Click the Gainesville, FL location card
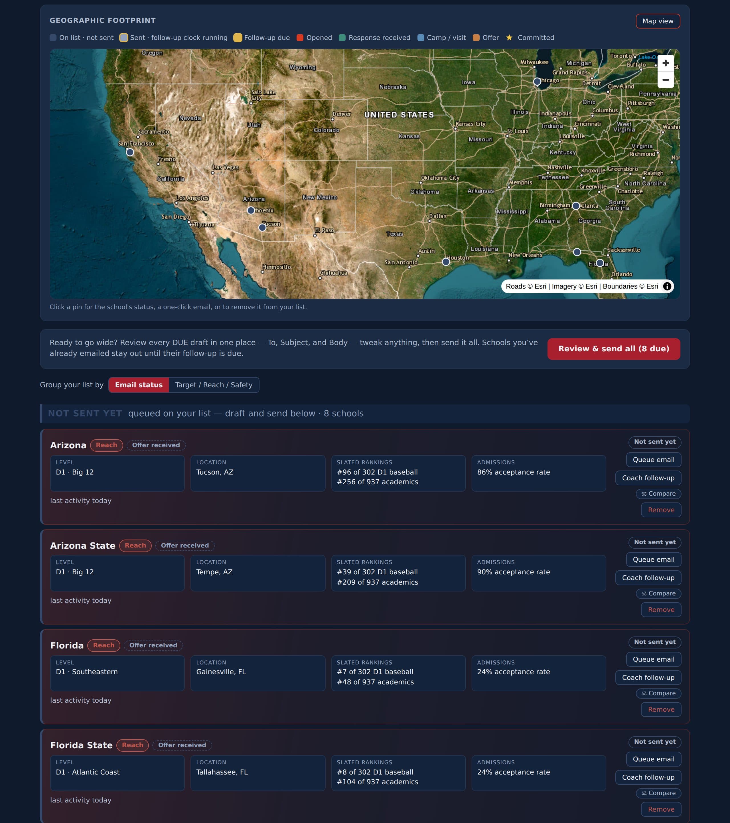This screenshot has width=730, height=823. tap(258, 673)
